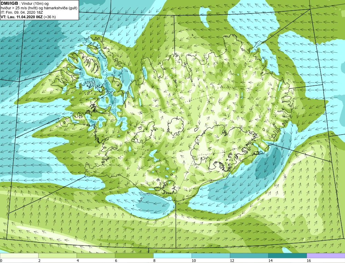Image resolution: width=345 pixels, height=263 pixels.
Task: Click legend scale label '4'
Action: pos(78,261)
